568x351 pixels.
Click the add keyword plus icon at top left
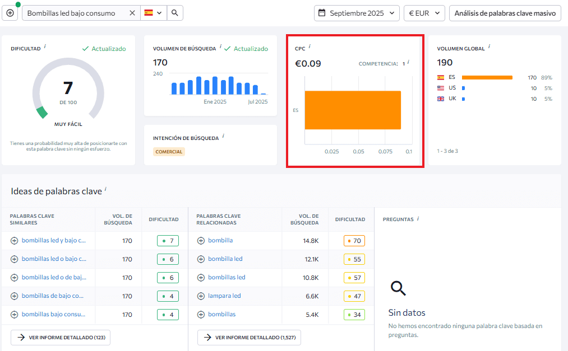(10, 13)
